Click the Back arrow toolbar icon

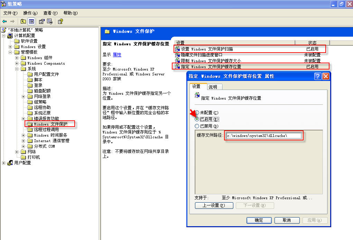coord(4,21)
